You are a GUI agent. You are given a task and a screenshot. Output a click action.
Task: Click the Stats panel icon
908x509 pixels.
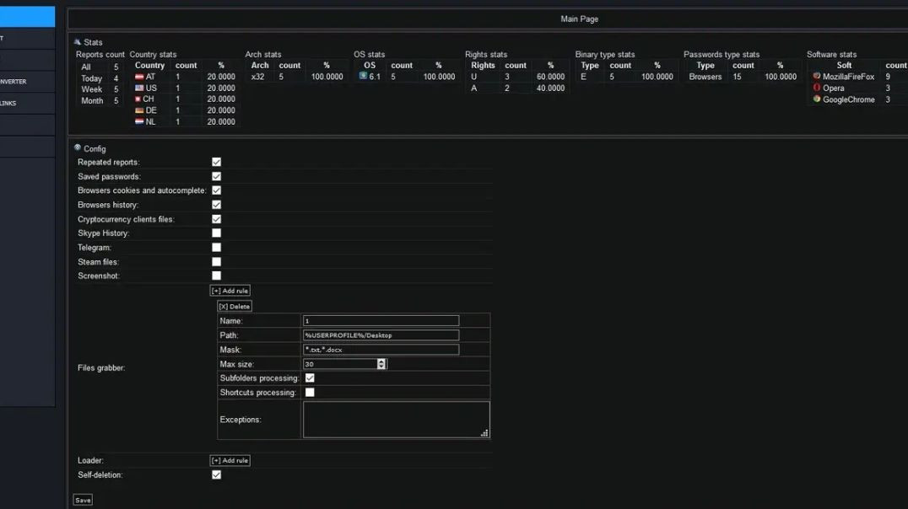tap(77, 42)
